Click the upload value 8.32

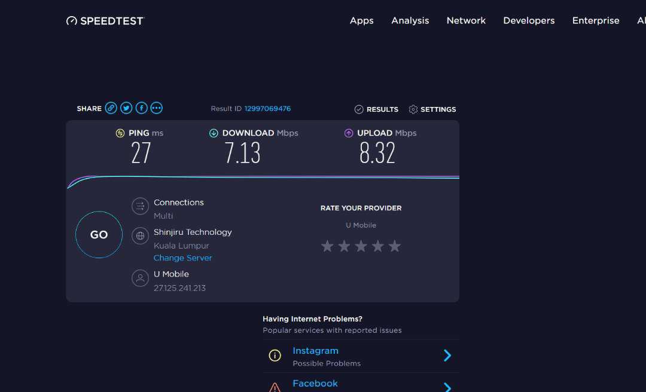tap(377, 153)
